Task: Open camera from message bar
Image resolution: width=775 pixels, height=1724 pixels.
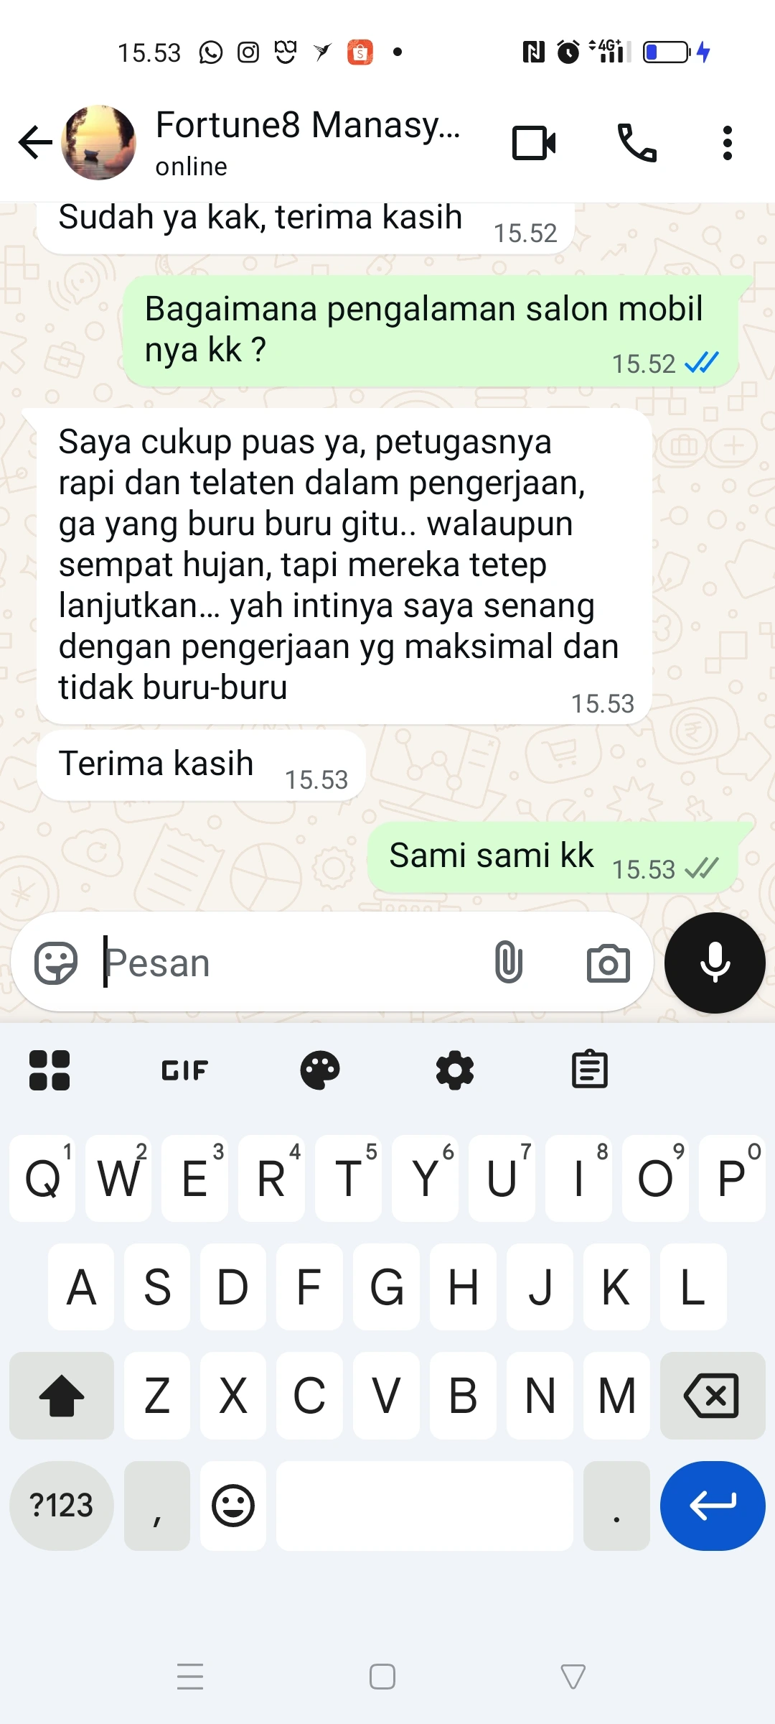Action: pos(609,963)
